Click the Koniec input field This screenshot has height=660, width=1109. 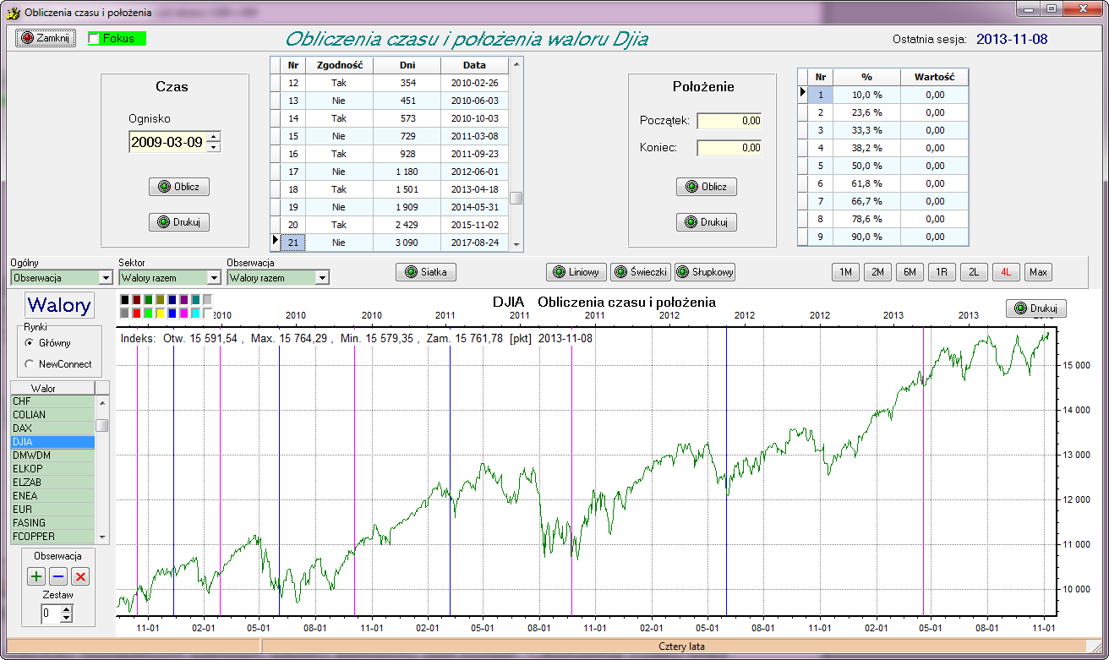pyautogui.click(x=729, y=148)
